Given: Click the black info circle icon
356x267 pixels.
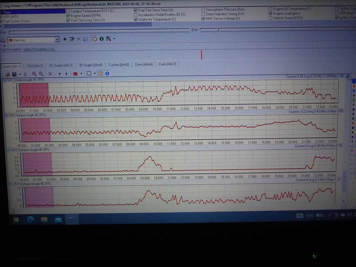Looking at the screenshot, I should (x=102, y=39).
